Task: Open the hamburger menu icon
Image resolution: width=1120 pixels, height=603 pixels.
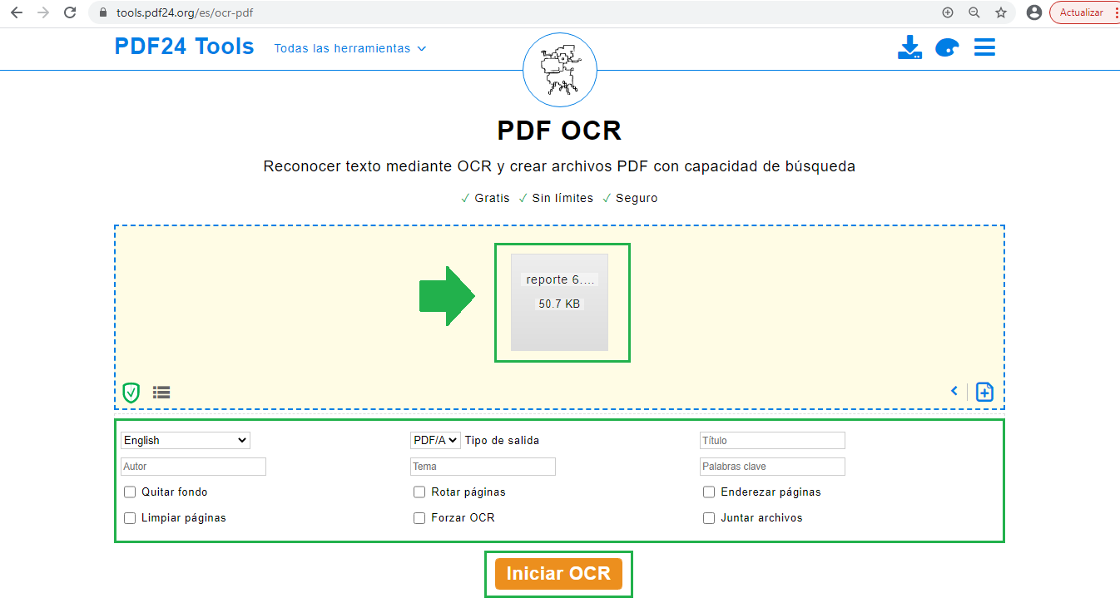Action: 984,47
